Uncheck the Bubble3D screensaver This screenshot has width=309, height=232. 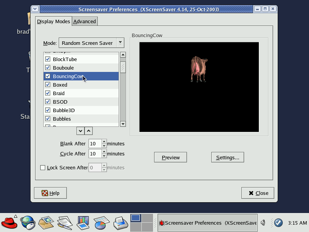[x=48, y=110]
